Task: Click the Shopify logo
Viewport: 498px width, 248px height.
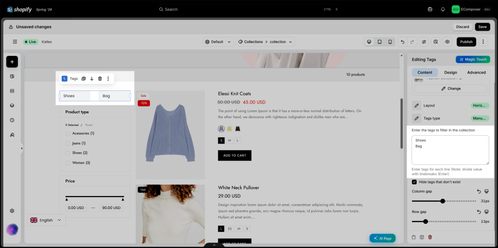Action: (x=19, y=9)
